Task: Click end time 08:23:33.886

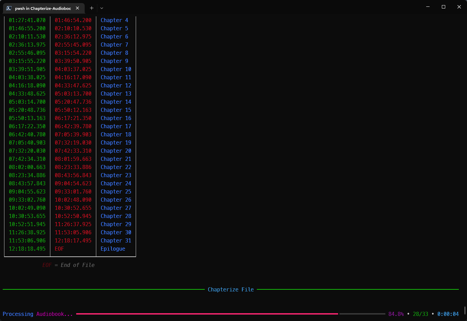Action: pyautogui.click(x=73, y=167)
